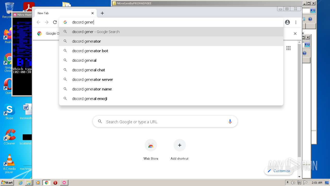Open the Recycle Bin desktop icon

[x=9, y=10]
